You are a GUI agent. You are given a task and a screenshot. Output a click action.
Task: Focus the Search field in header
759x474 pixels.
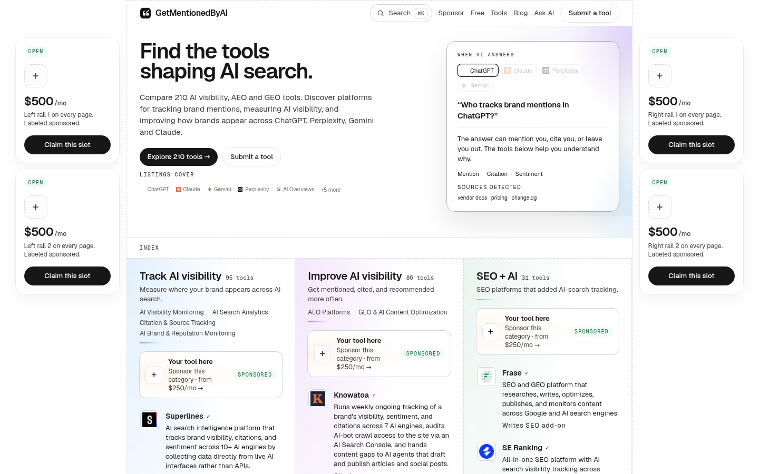click(401, 13)
